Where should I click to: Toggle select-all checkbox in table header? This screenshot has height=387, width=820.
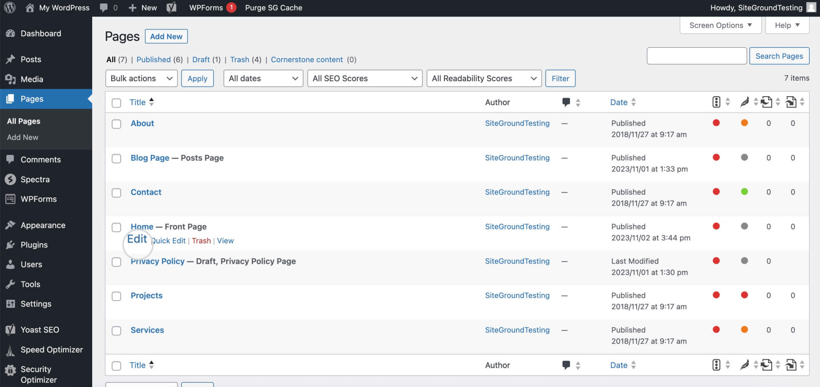(x=117, y=103)
